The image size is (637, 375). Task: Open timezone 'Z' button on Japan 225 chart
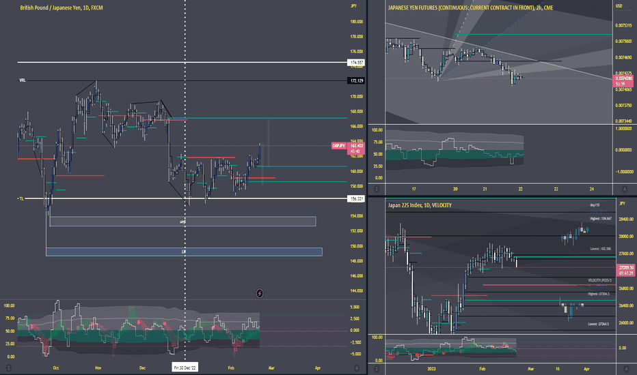(377, 368)
